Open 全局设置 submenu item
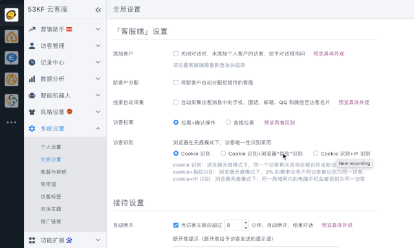The height and width of the screenshot is (248, 414). (x=50, y=160)
